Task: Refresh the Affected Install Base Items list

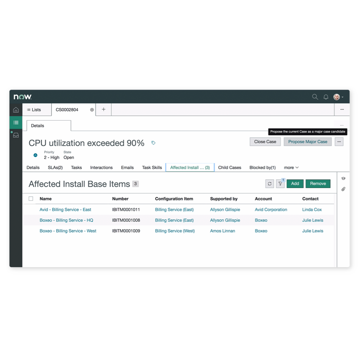Action: 269,183
